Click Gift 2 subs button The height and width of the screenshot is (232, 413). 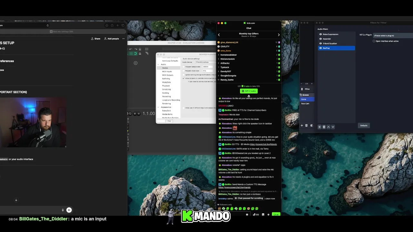tap(249, 91)
